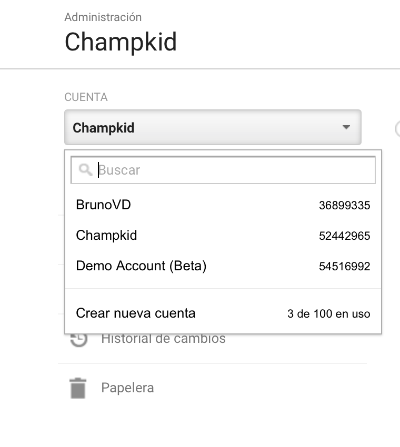Click the Administración breadcrumb label
Viewport: 400px width, 447px height.
[103, 17]
